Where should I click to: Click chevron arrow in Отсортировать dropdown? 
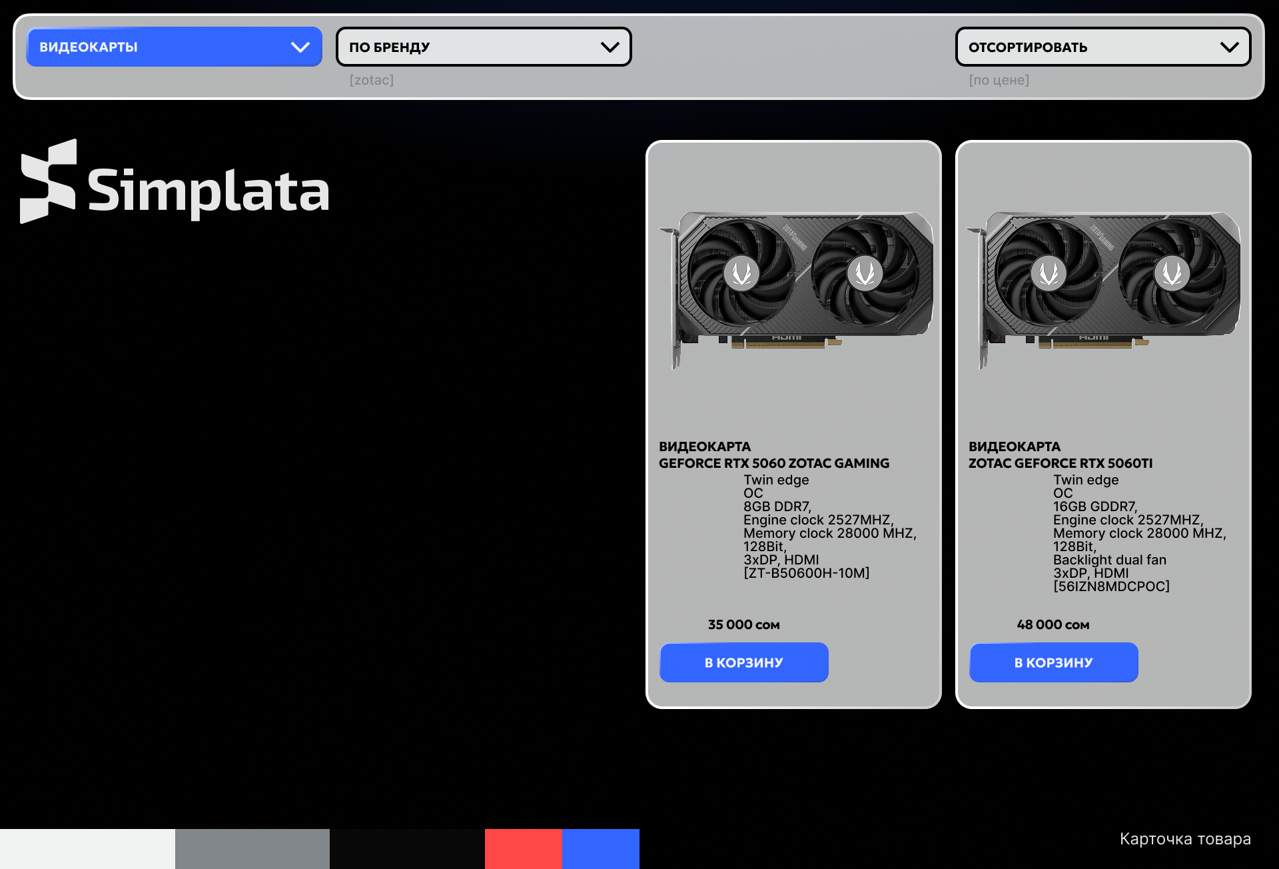(x=1229, y=47)
